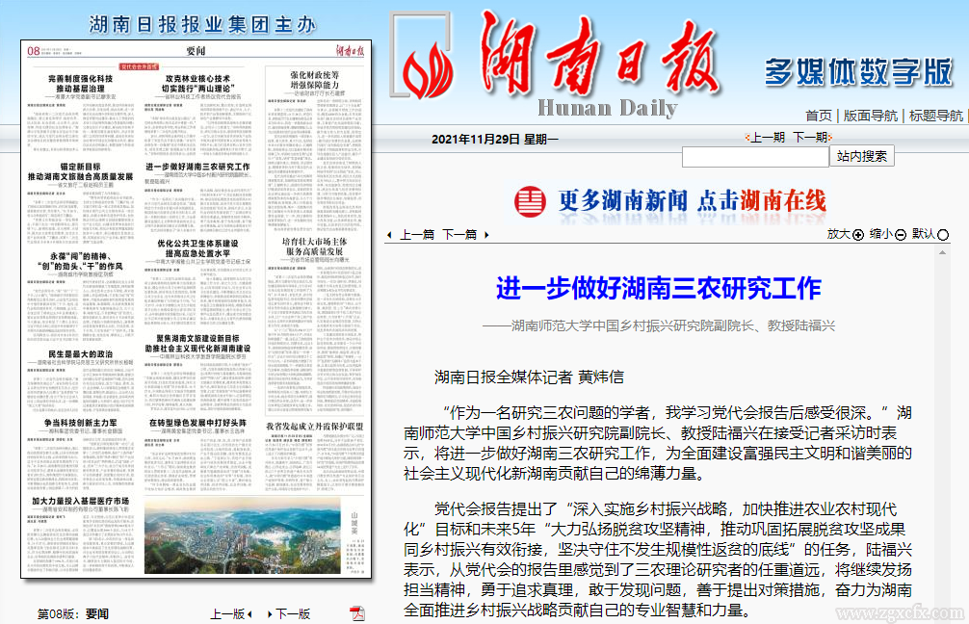Click the zoom-out minus icon after 缩小
Viewport: 969px width, 624px height.
pyautogui.click(x=901, y=235)
